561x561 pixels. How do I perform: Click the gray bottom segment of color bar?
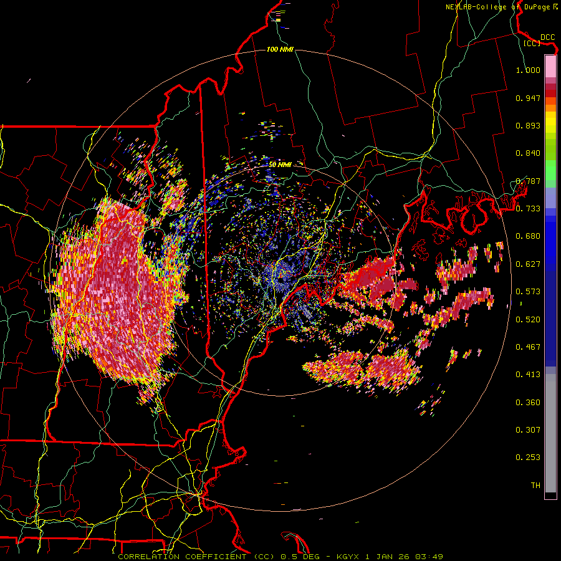pyautogui.click(x=550, y=433)
